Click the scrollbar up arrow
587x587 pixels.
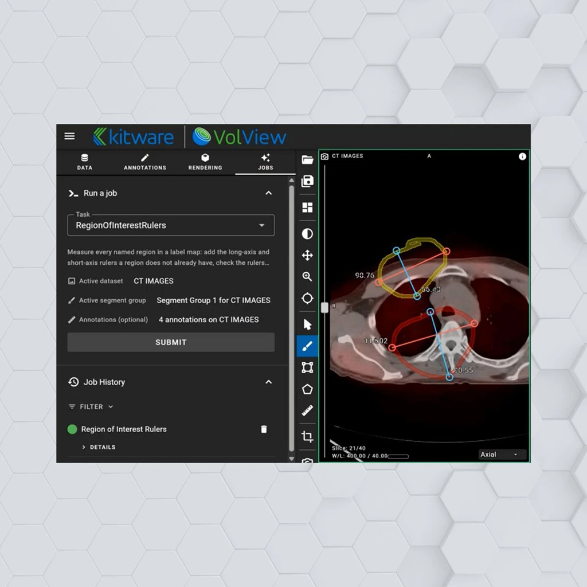(x=292, y=181)
